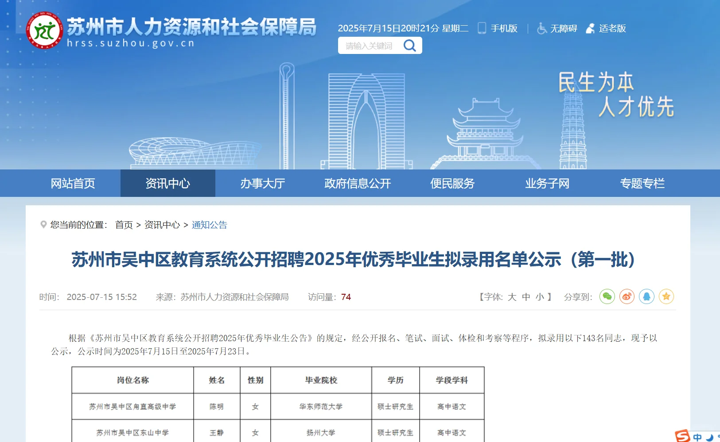Open the 适老版 link
The width and height of the screenshot is (720, 442).
612,28
